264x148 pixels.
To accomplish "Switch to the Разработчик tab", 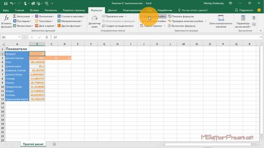I will point(165,10).
